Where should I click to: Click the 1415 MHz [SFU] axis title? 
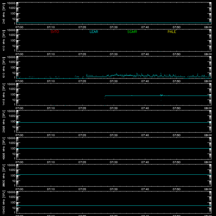(4, 94)
